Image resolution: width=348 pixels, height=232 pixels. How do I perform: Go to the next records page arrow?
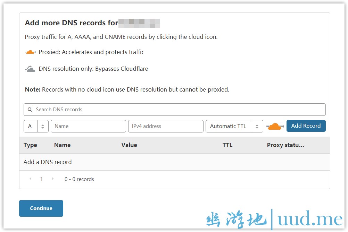pos(53,179)
